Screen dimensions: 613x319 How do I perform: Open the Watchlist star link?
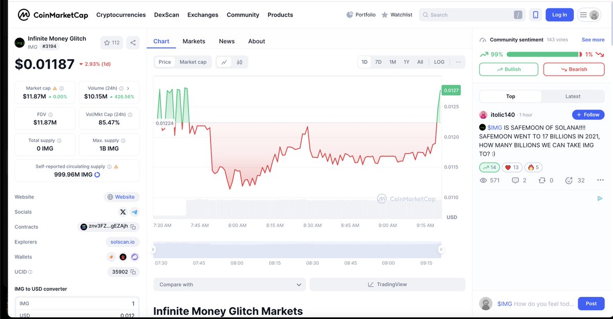coord(396,15)
